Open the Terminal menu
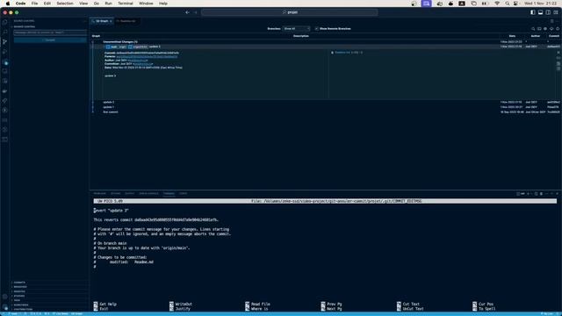Image resolution: width=562 pixels, height=316 pixels. (126, 4)
